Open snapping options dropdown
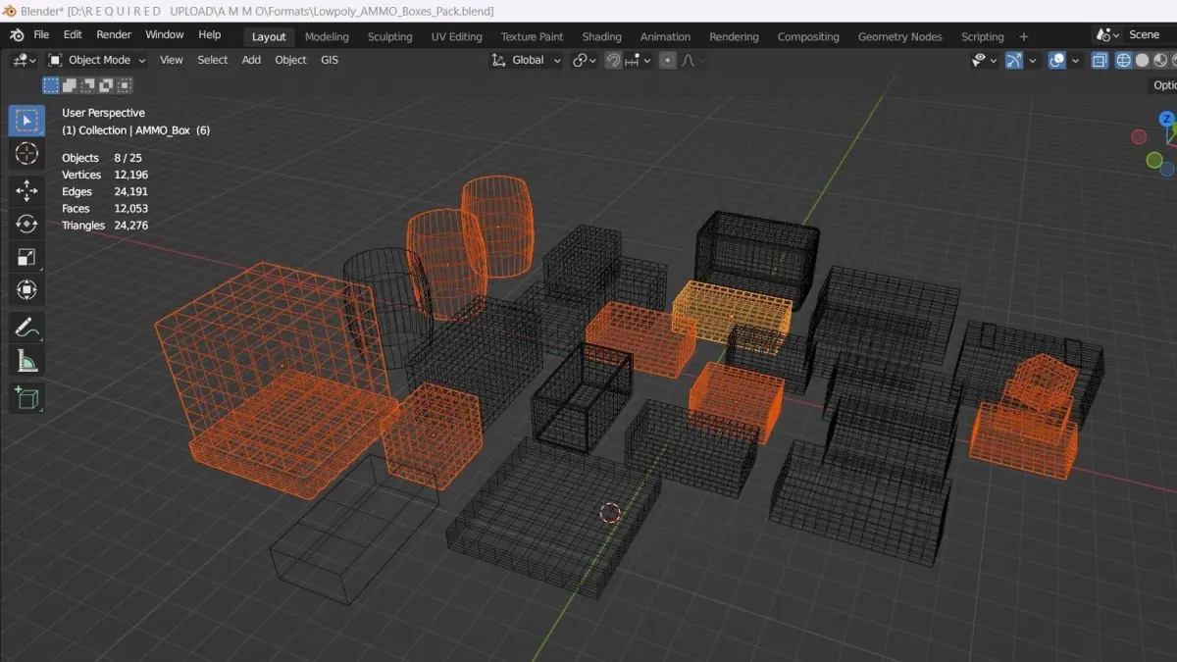The image size is (1177, 662). 638,60
